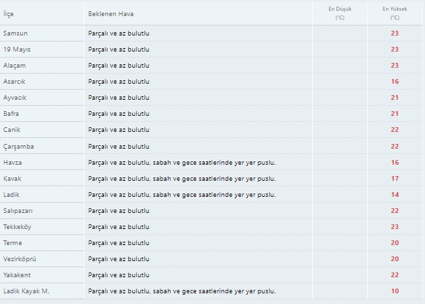Screen dimensions: 425x304
Task: Click the İlçe column header
Action: click(9, 14)
